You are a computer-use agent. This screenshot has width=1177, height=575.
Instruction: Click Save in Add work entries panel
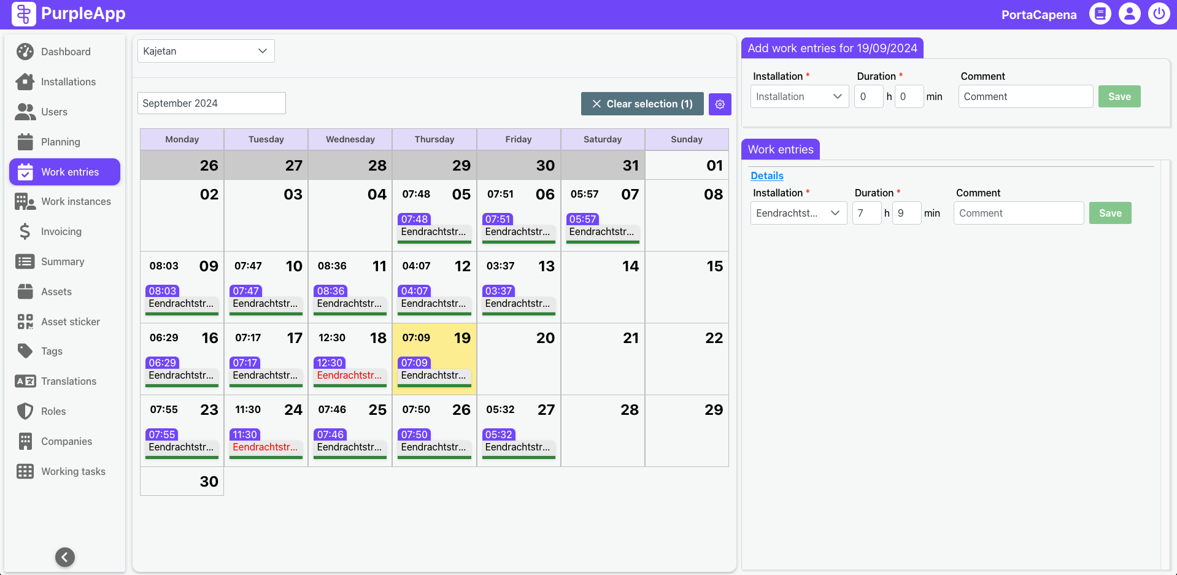pyautogui.click(x=1119, y=96)
